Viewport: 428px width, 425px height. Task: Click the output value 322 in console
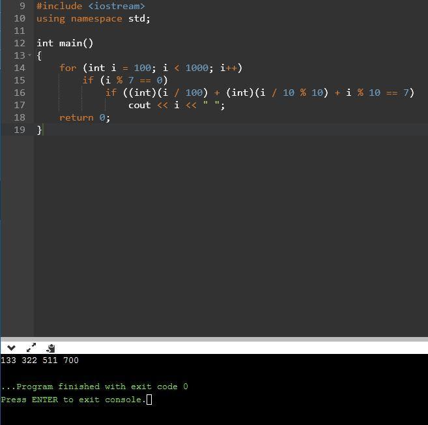pyautogui.click(x=29, y=360)
